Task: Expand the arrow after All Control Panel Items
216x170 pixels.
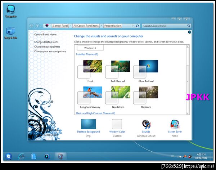Action: (102, 26)
